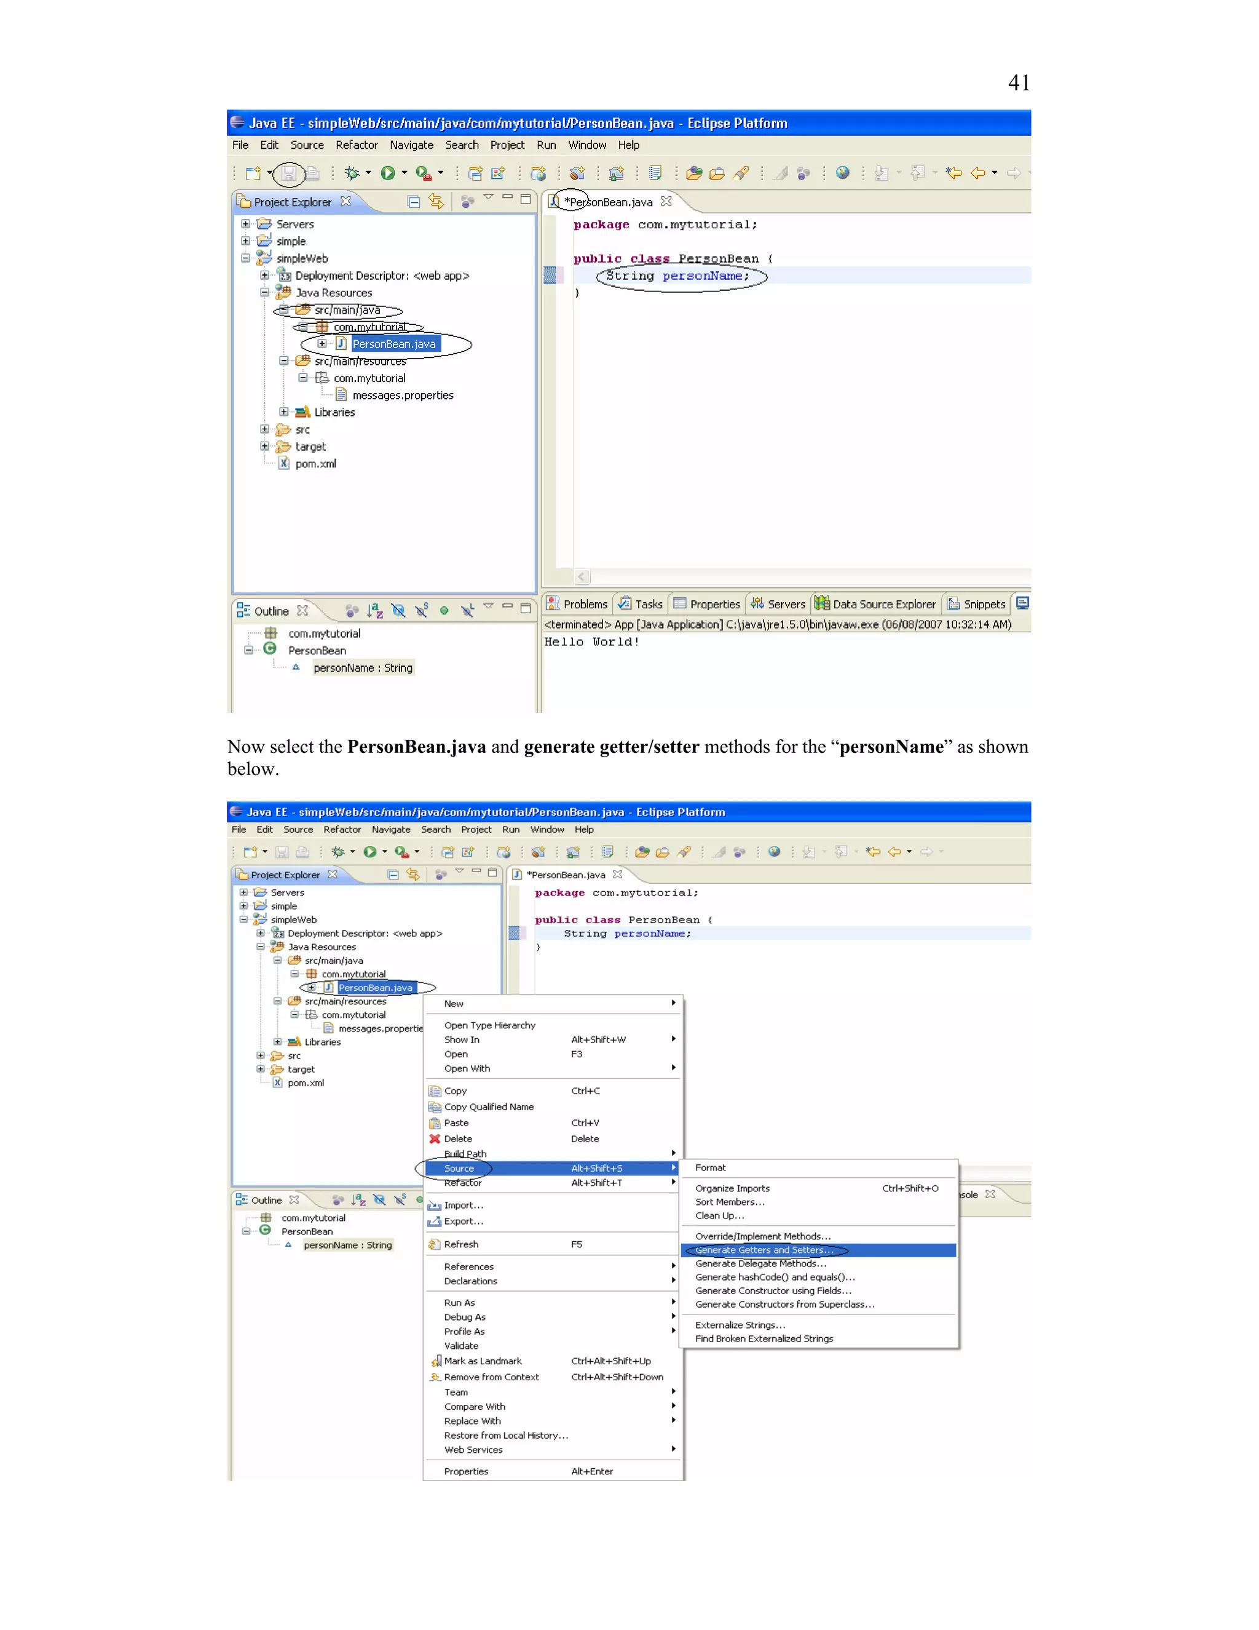Screen dimensions: 1259x1630
Task: Collapse Java Resources in upper Project Explorer
Action: [264, 293]
